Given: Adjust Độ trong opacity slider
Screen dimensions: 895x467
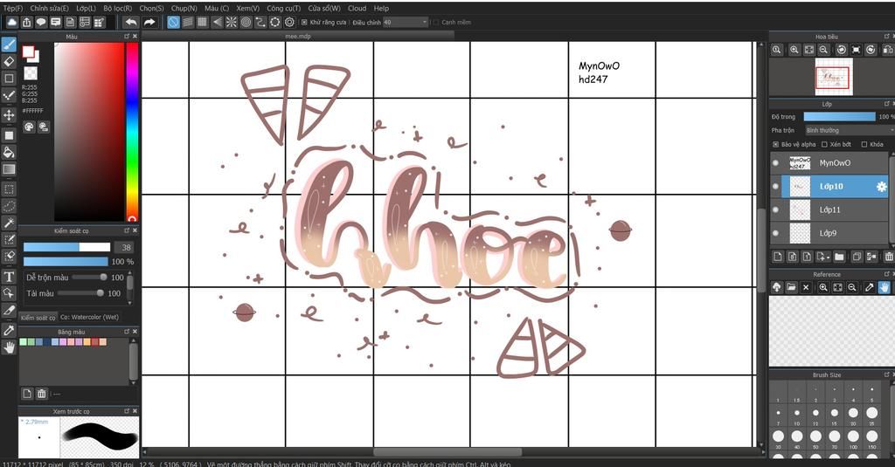Looking at the screenshot, I should point(839,116).
